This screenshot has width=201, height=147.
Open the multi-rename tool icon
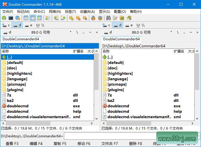[x=115, y=18]
